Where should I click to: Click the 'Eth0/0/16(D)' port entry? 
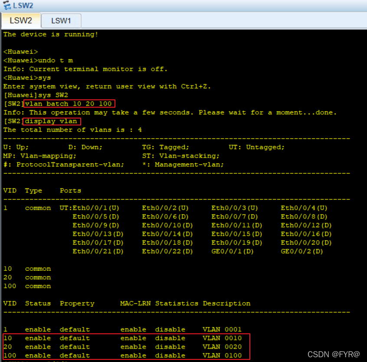[306, 234]
